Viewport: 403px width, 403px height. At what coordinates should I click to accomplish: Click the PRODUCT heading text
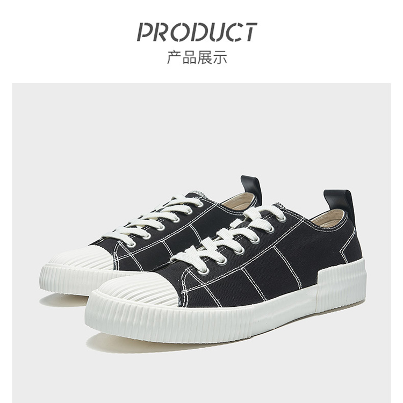tap(197, 32)
